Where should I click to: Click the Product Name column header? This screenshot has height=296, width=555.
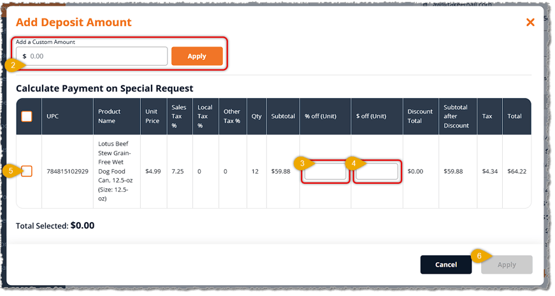(x=110, y=116)
